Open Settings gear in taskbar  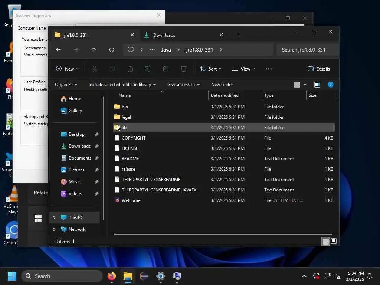pyautogui.click(x=160, y=276)
